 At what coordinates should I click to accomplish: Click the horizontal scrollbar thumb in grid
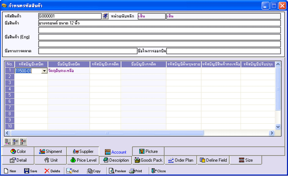tap(107, 133)
